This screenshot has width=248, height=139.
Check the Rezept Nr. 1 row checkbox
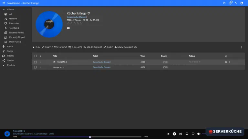point(35,62)
